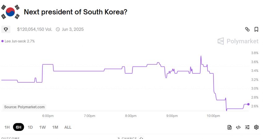Click the trophy icon badge

(6, 29)
